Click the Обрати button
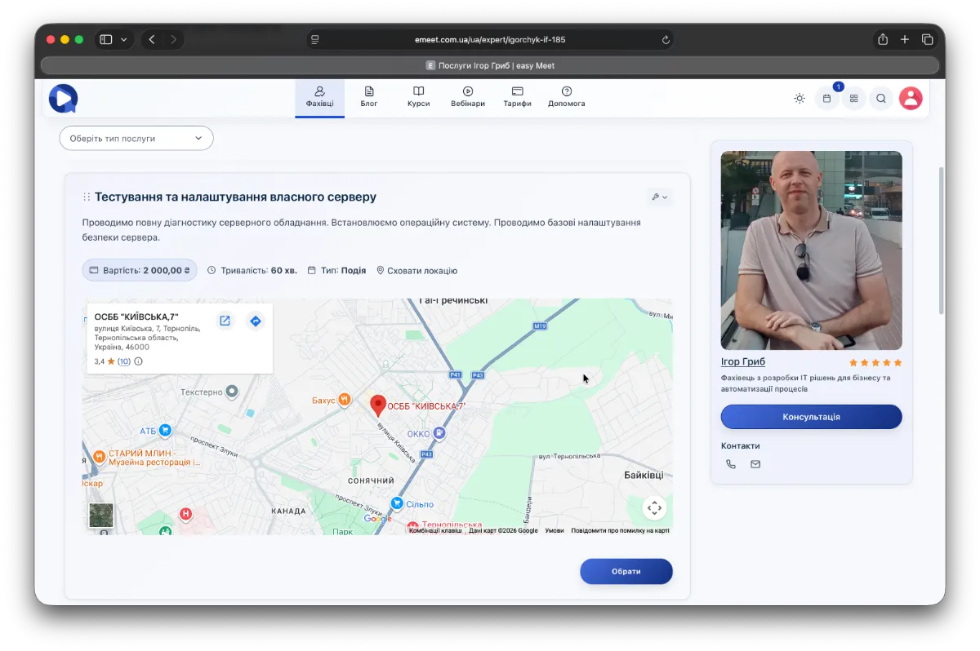Viewport: 980px width, 651px height. (x=626, y=572)
